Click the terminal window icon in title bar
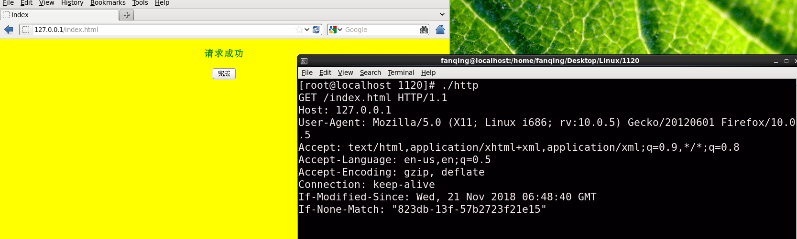 pos(304,61)
